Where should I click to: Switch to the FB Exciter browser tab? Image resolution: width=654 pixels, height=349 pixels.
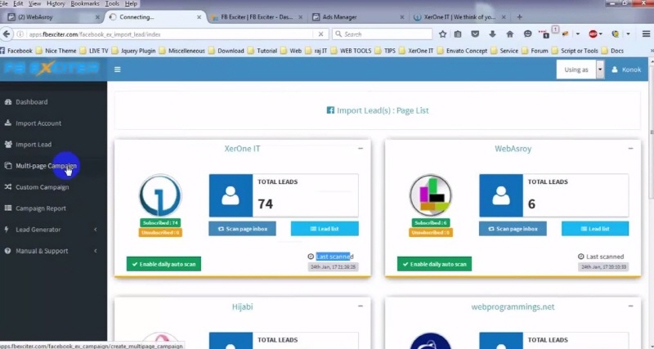(257, 17)
